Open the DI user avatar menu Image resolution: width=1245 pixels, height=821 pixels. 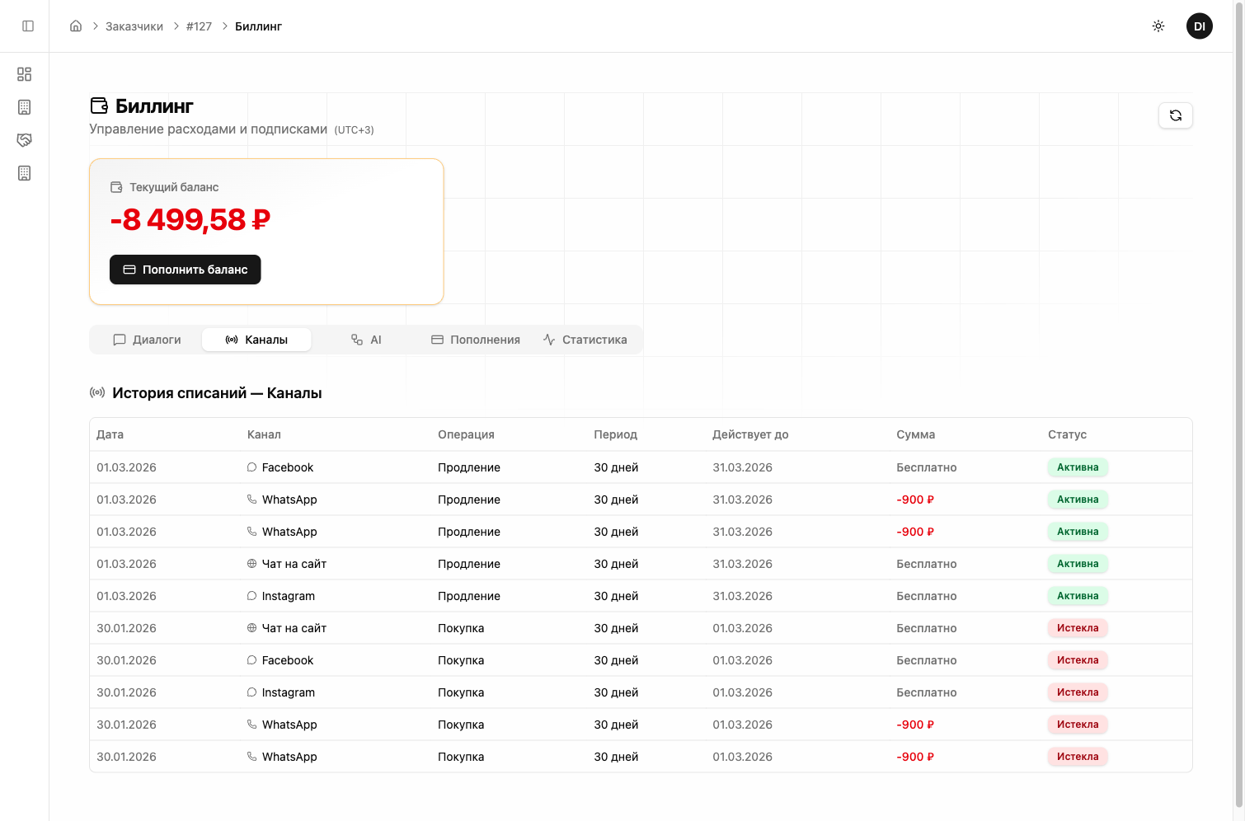1199,26
